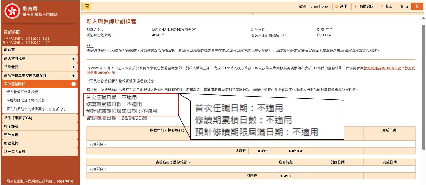Viewport: 426px width, 185px height.
Task: Select the 繁 language button
Action: coord(417,6)
